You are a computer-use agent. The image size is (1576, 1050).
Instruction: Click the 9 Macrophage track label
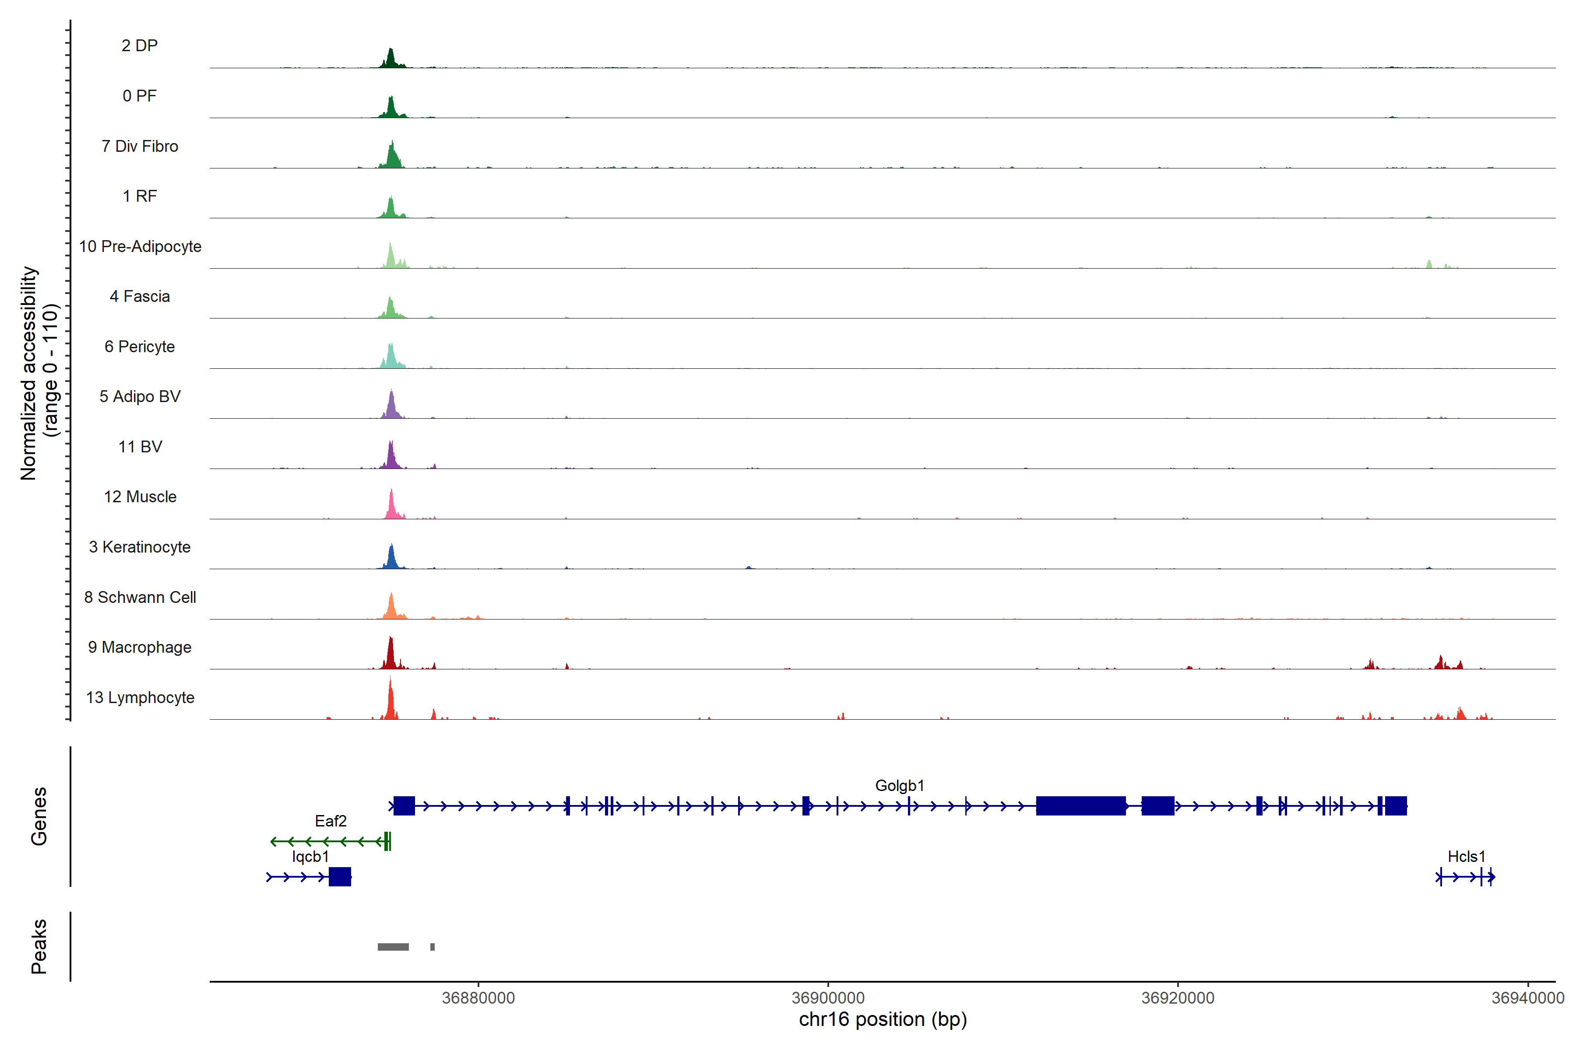139,647
